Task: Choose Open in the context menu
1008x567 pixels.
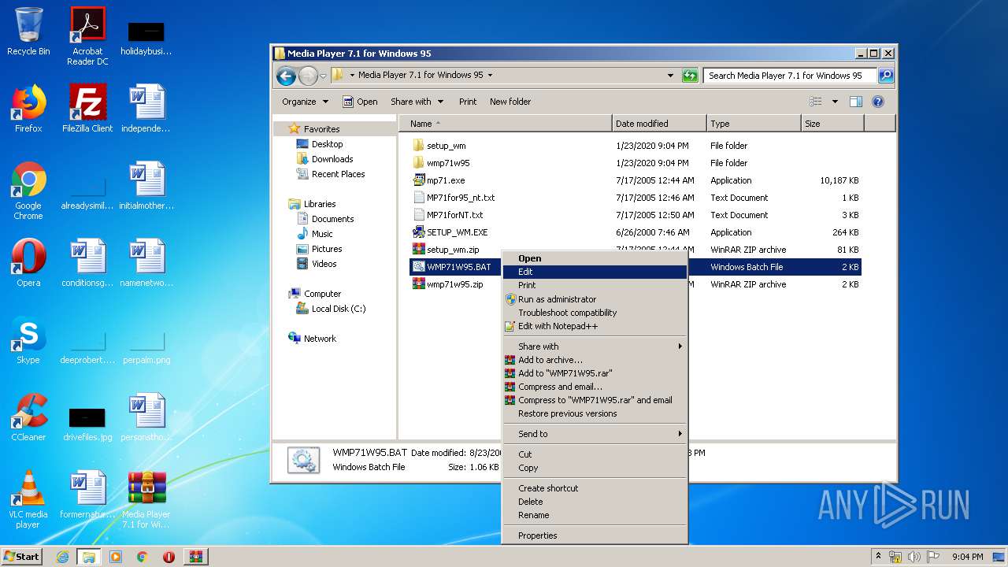Action: [595, 258]
